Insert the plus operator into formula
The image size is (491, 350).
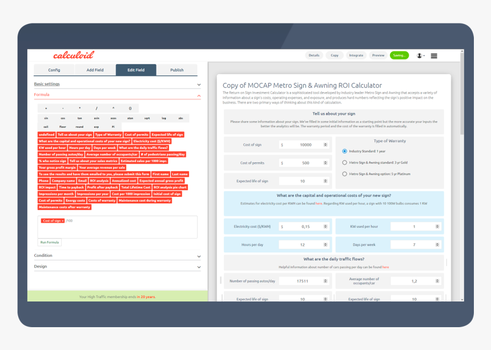tap(46, 108)
